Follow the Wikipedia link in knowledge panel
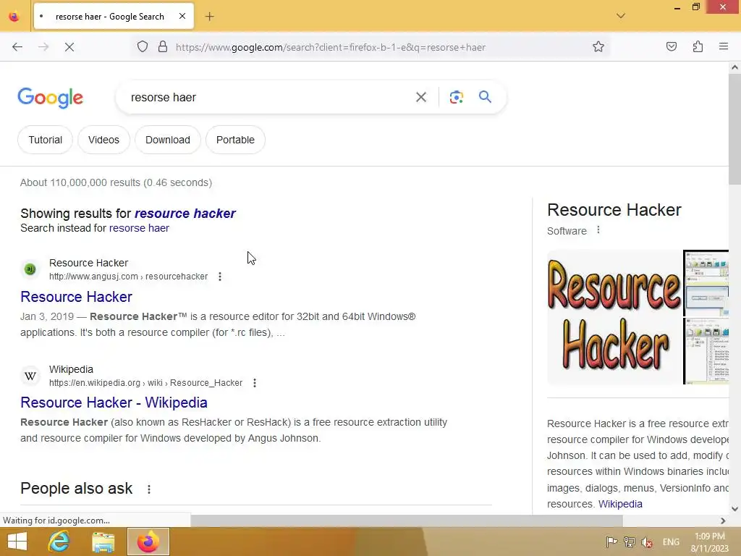Screen dimensions: 741x556 (x=620, y=504)
